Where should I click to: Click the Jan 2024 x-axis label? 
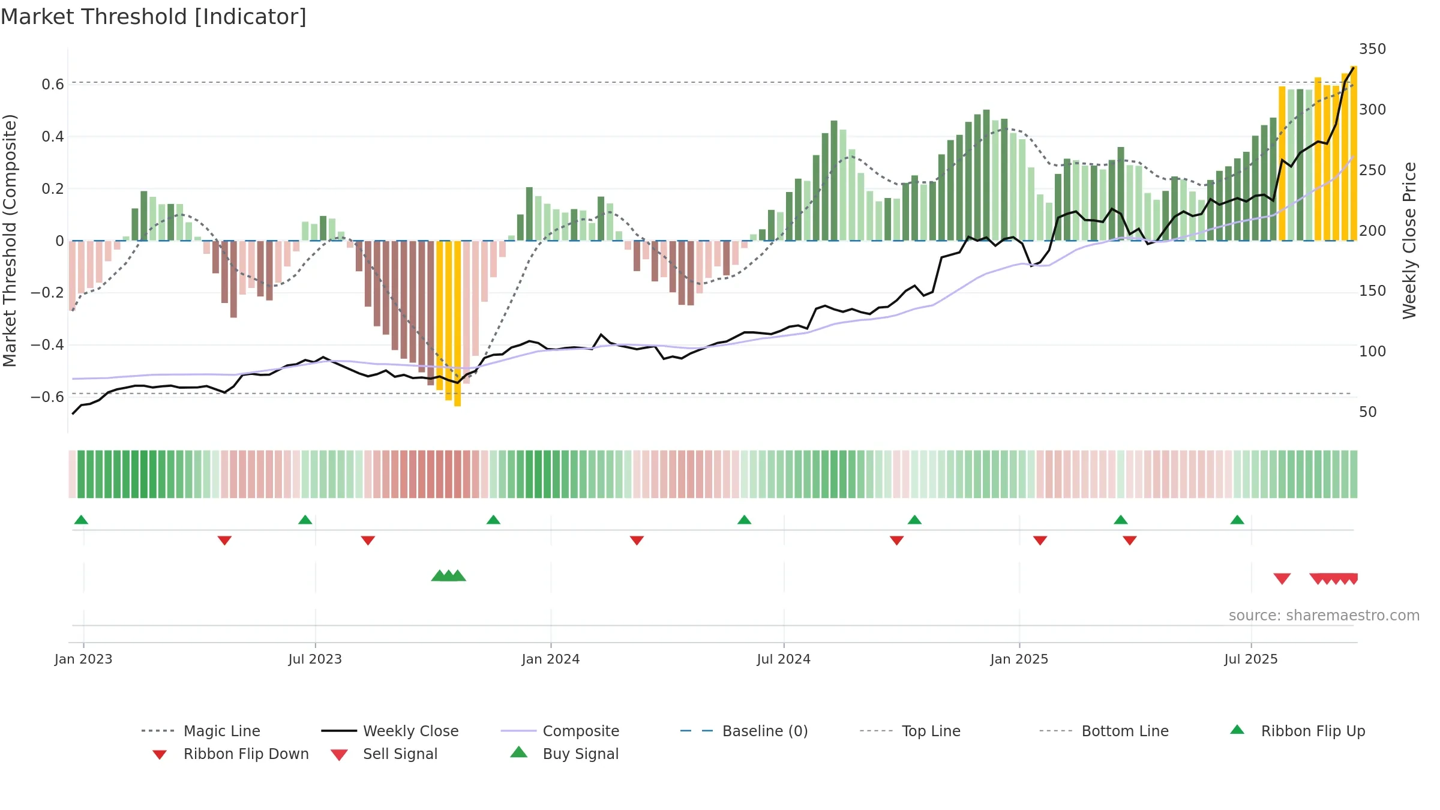(551, 659)
